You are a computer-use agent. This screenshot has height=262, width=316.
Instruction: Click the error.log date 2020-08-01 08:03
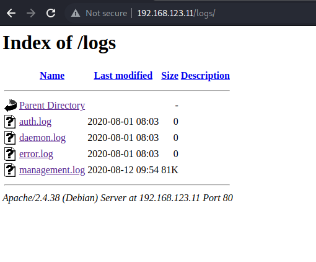[x=123, y=154]
